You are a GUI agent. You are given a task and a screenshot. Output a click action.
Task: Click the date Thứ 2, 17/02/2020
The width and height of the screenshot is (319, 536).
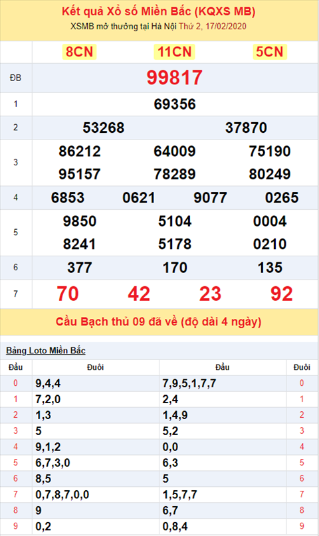[x=212, y=27]
